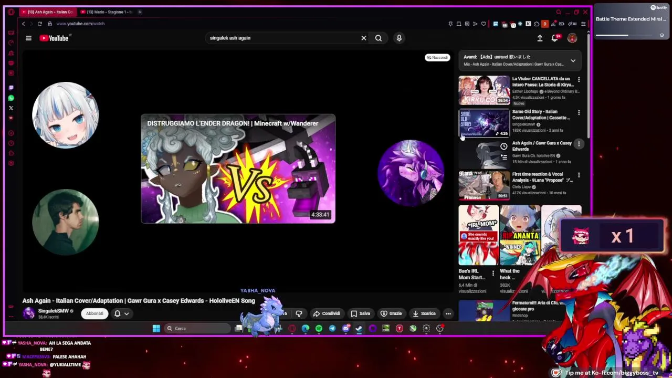Screen dimensions: 672x378
Task: Open the AI assistant button in toolbar
Action: tap(572, 24)
